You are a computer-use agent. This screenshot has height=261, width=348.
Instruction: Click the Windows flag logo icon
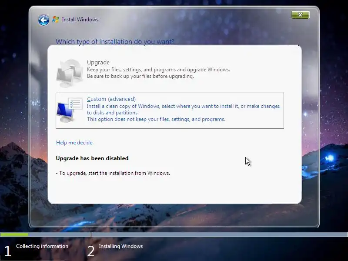pyautogui.click(x=56, y=20)
